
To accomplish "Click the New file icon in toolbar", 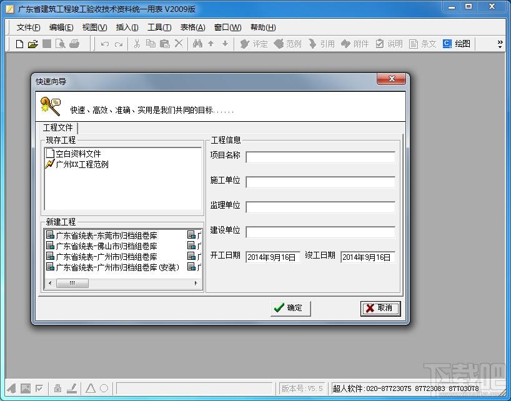I will 19,44.
